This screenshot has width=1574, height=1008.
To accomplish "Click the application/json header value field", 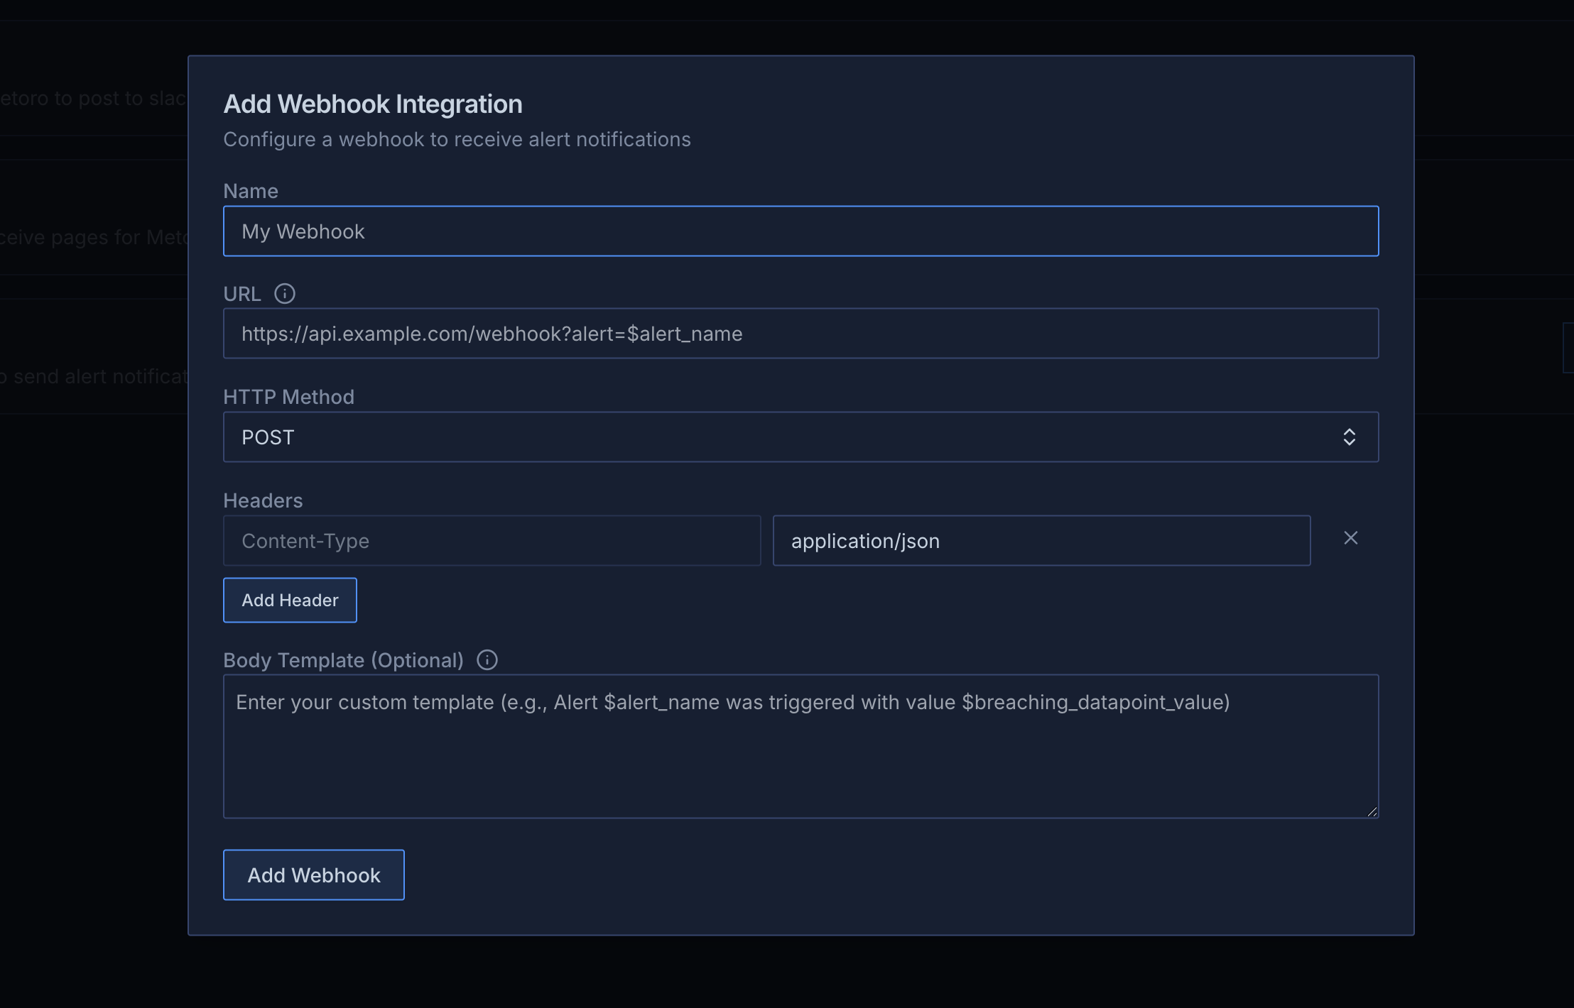I will (1041, 541).
